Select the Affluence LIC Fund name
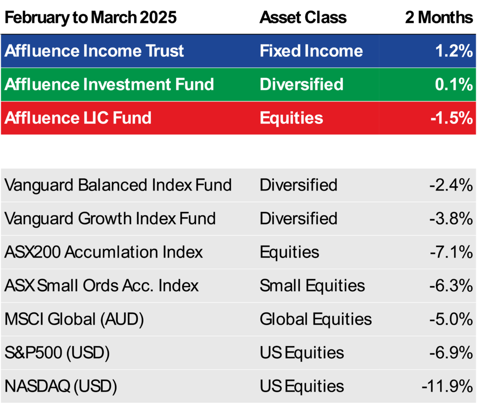Viewport: 477px width, 407px height. [78, 118]
